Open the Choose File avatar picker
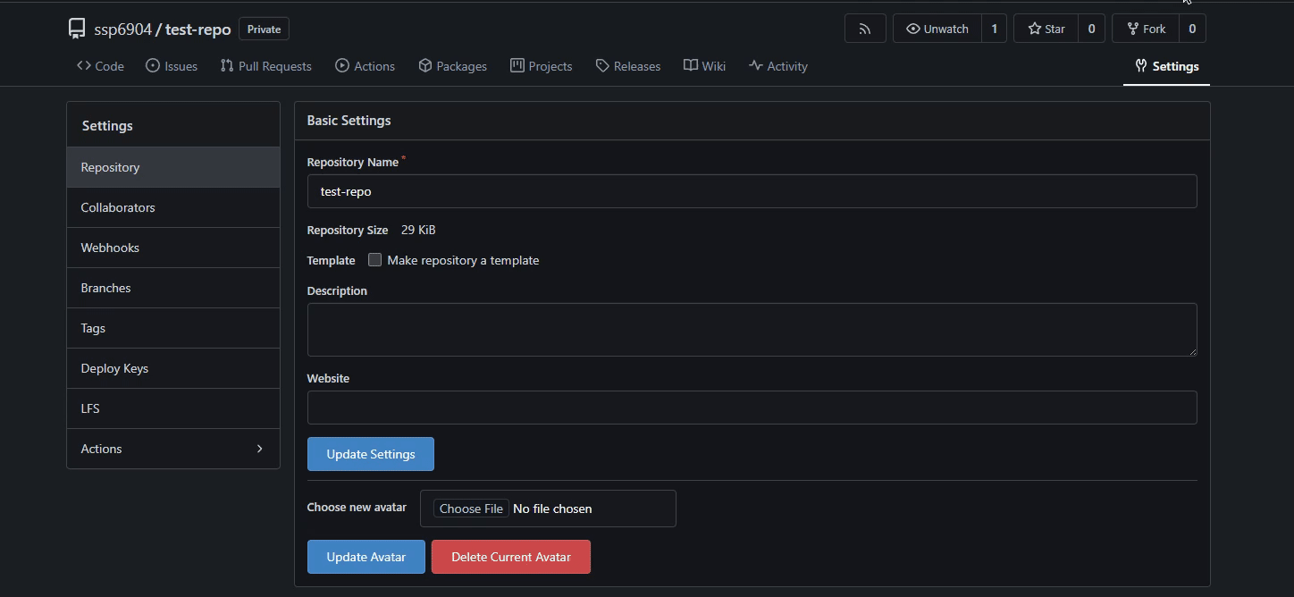The width and height of the screenshot is (1294, 597). (x=471, y=509)
